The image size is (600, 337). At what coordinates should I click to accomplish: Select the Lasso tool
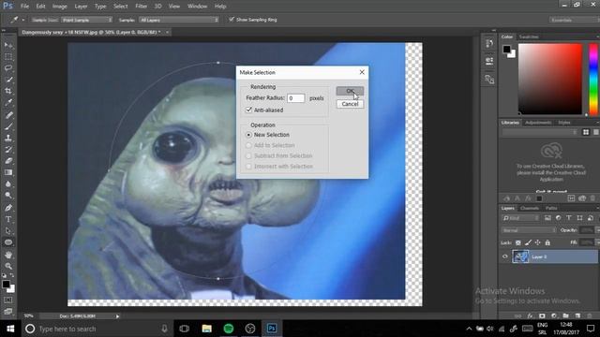(x=8, y=68)
